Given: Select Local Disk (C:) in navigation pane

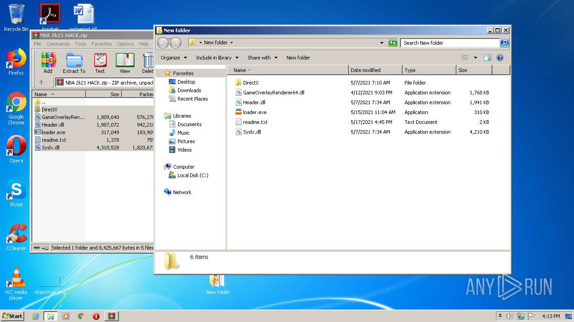Looking at the screenshot, I should point(192,175).
